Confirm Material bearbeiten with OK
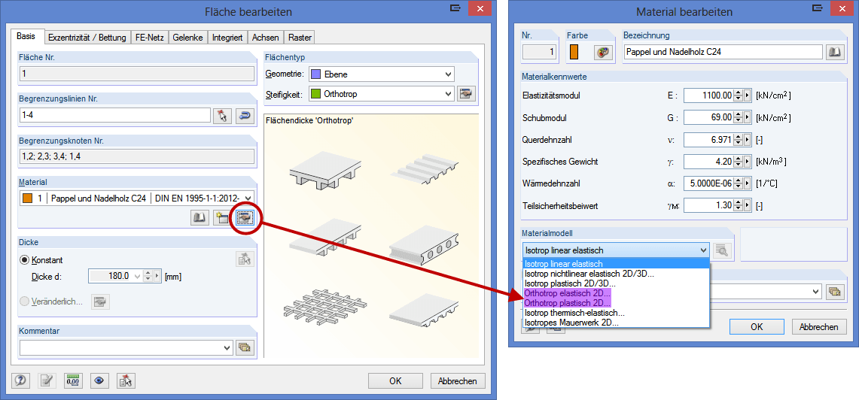 (x=757, y=326)
